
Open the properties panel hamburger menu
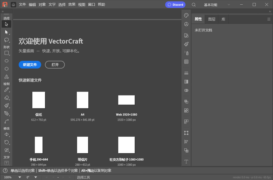tap(269, 19)
